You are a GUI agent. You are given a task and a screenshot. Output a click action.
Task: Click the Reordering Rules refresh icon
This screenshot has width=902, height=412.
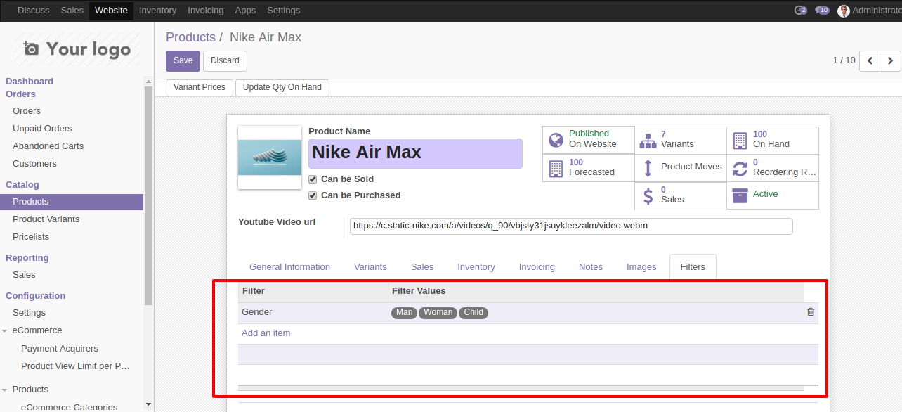click(740, 168)
